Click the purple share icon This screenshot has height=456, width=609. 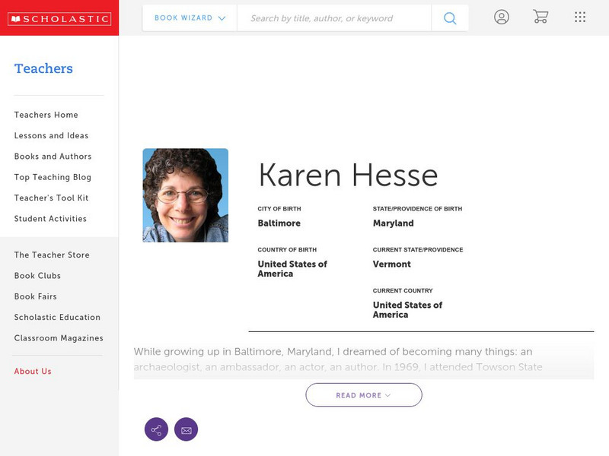[156, 429]
